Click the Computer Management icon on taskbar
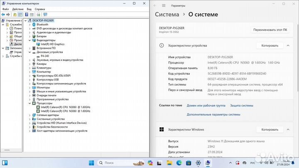 (208, 163)
